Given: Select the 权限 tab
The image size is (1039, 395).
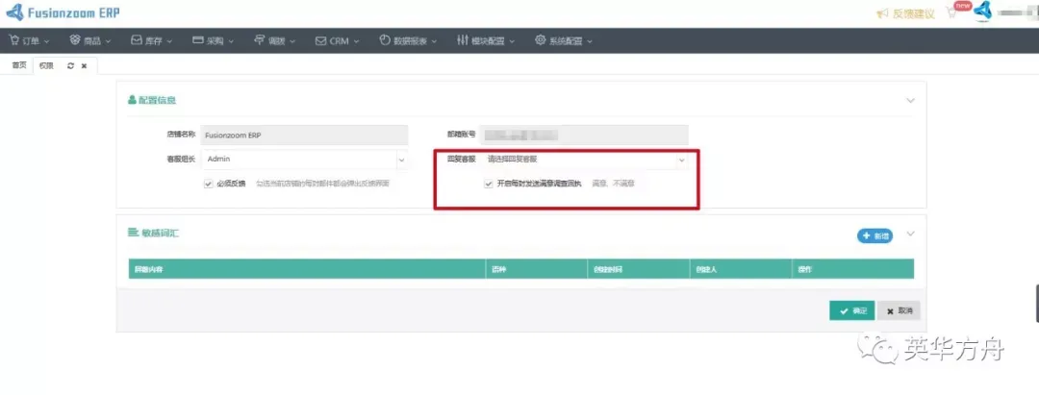Looking at the screenshot, I should pos(46,65).
